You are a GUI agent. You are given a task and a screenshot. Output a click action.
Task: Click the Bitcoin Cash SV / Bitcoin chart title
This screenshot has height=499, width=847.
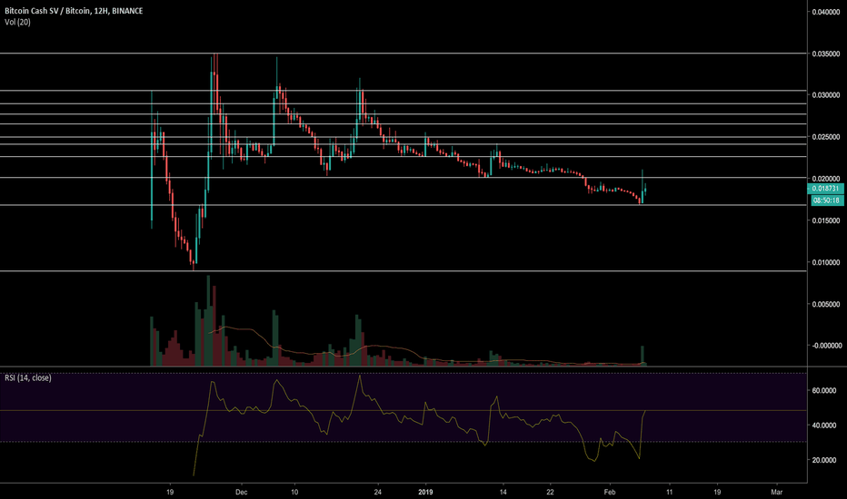pos(74,11)
